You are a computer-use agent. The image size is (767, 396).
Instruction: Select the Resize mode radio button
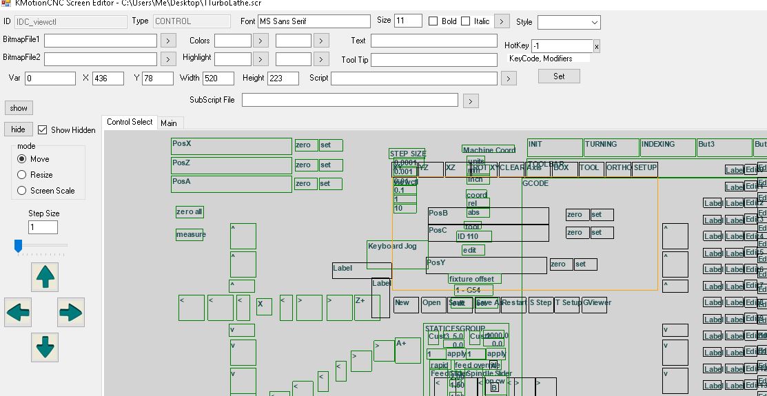pyautogui.click(x=22, y=175)
